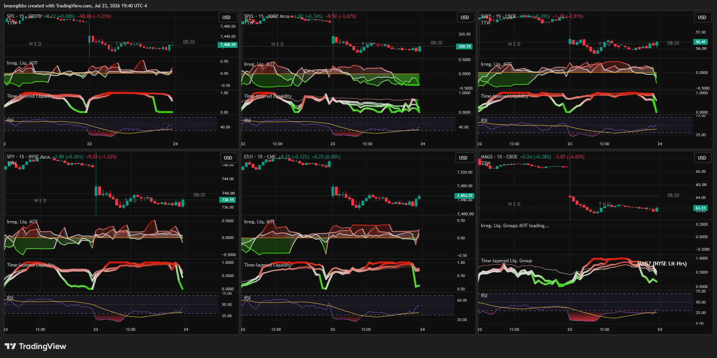This screenshot has height=358, width=717.
Task: Select the SPX · 15 · SPCFD symbol title
Action: click(24, 16)
